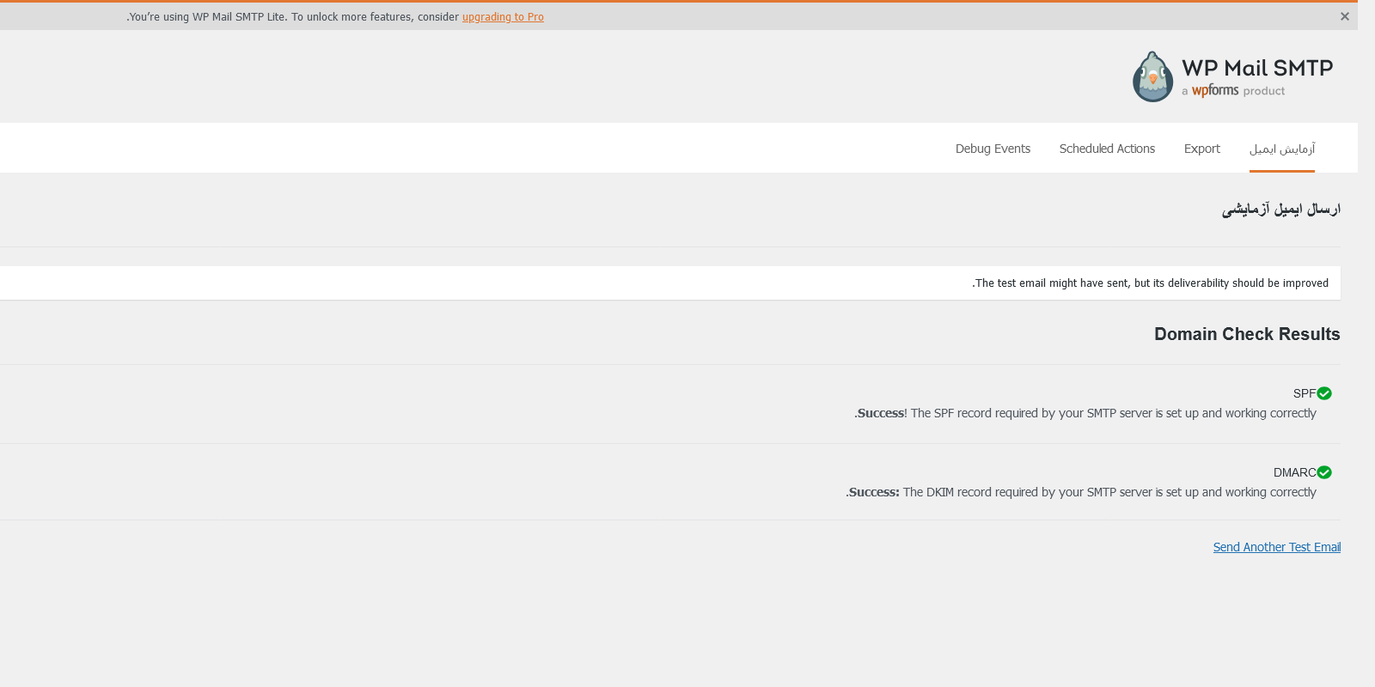The height and width of the screenshot is (687, 1375).
Task: Click the DKIM record success message
Action: click(1081, 492)
